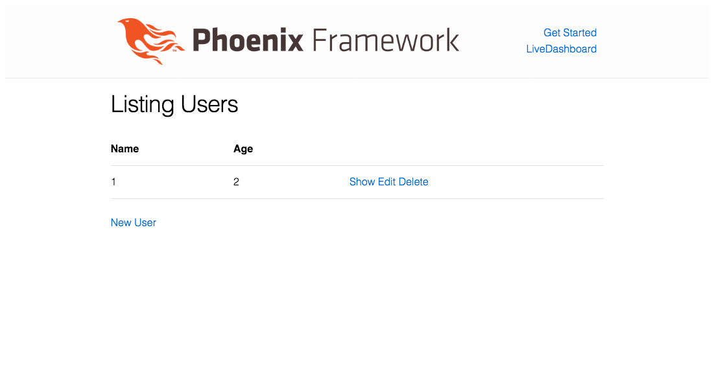Open the Get Started link
The image size is (714, 385).
(x=569, y=32)
